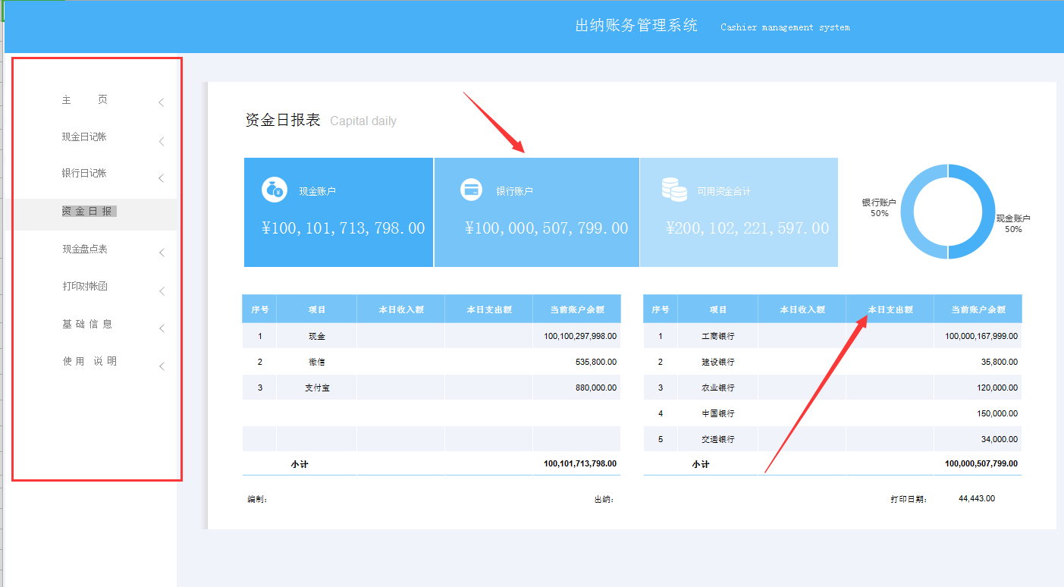Viewport: 1064px width, 587px height.
Task: Expand the 现金日记帐 chevron
Action: (x=161, y=141)
